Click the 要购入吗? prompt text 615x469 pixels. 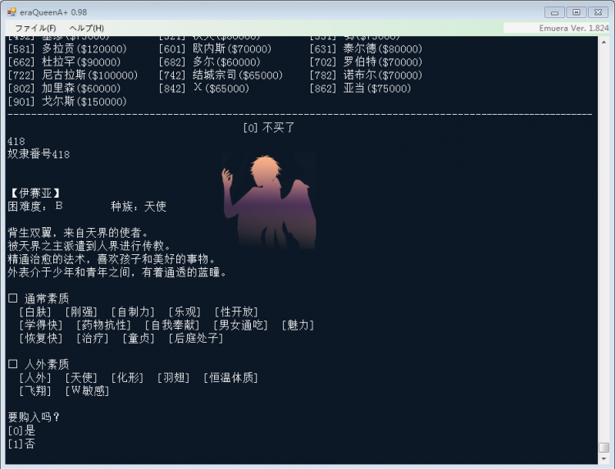click(x=34, y=417)
